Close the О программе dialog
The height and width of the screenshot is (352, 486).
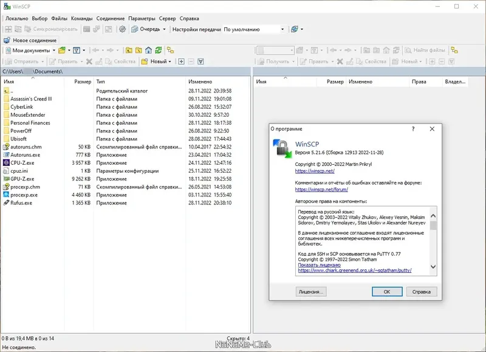(x=432, y=129)
